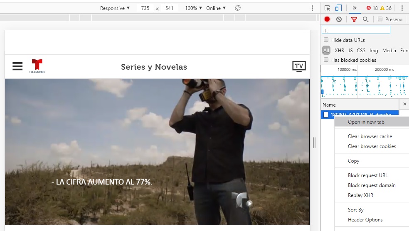409x231 pixels.
Task: Open the Sort By submenu
Action: pos(372,210)
